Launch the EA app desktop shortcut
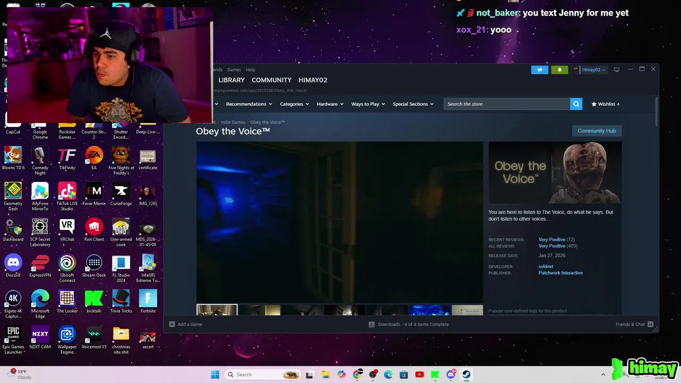Image resolution: width=681 pixels, height=383 pixels. (x=94, y=159)
